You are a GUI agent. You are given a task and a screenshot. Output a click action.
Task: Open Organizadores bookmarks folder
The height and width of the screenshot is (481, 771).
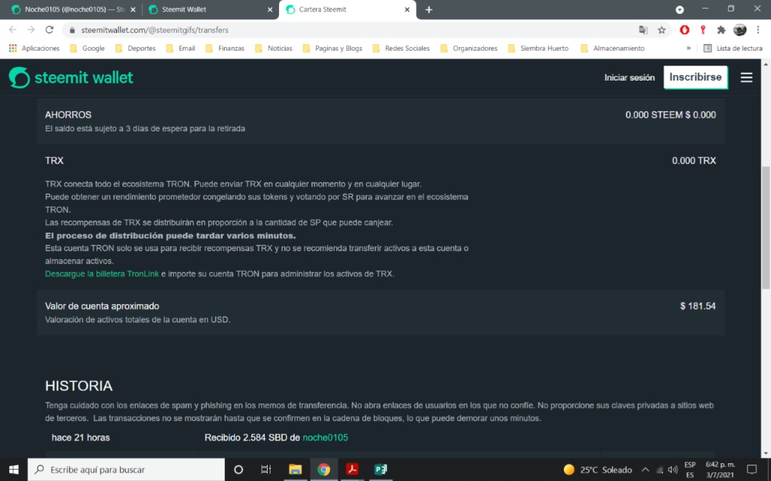click(468, 48)
